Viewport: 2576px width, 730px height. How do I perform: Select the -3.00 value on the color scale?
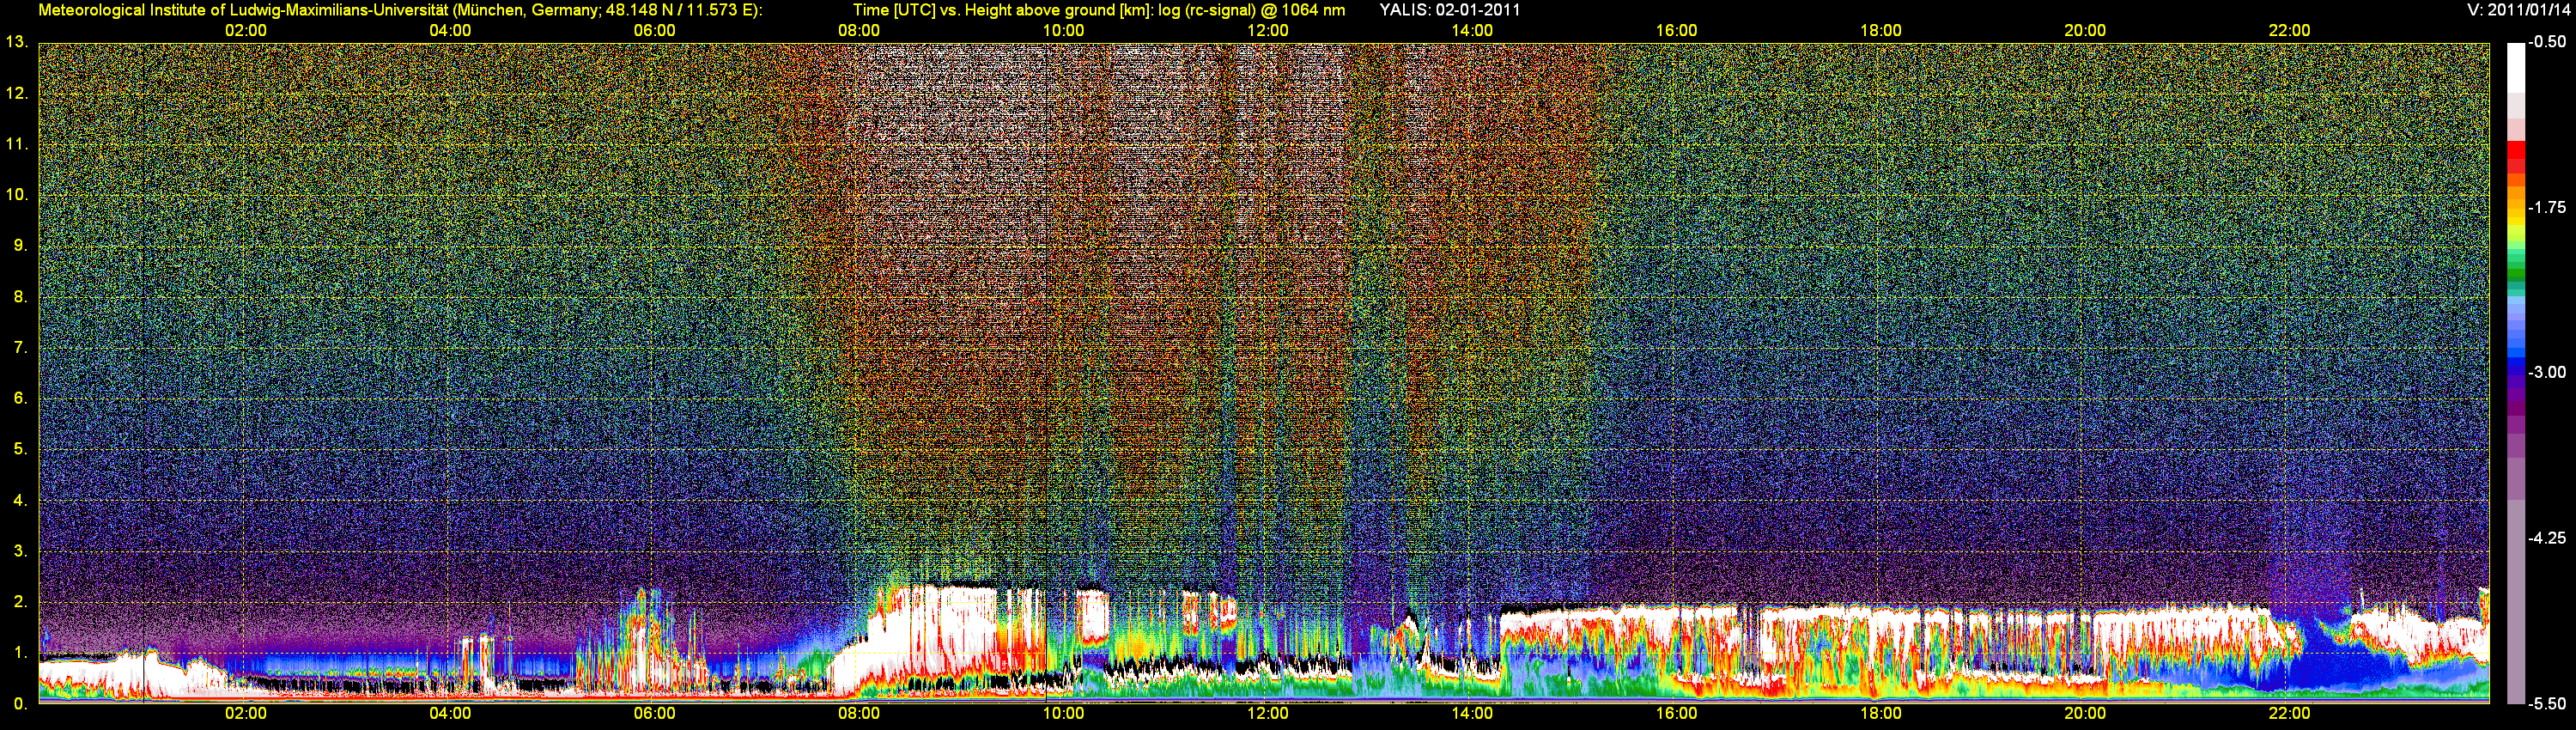pos(2547,373)
